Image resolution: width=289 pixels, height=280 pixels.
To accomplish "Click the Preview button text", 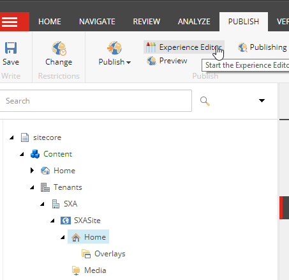I will [174, 61].
